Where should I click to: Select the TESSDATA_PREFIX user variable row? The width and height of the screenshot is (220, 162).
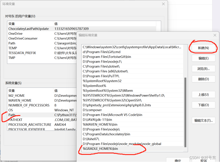[42, 53]
